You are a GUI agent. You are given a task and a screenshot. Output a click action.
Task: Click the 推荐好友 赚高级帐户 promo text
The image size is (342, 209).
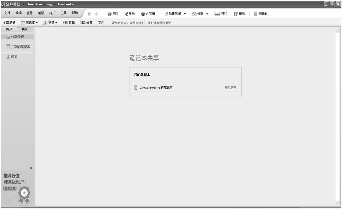15,179
